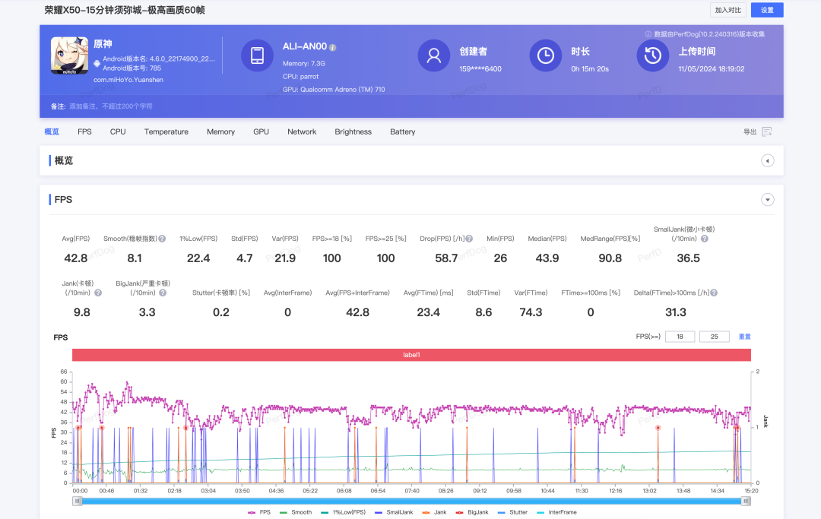Click the info icon next to ALI-AN00
The height and width of the screenshot is (519, 821).
click(333, 47)
